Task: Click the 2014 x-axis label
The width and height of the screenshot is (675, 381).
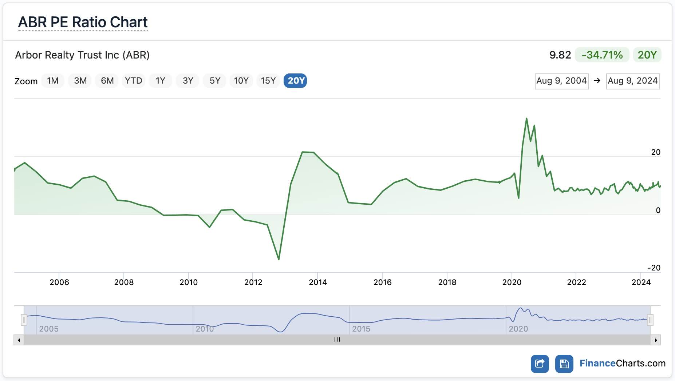Action: pos(318,282)
